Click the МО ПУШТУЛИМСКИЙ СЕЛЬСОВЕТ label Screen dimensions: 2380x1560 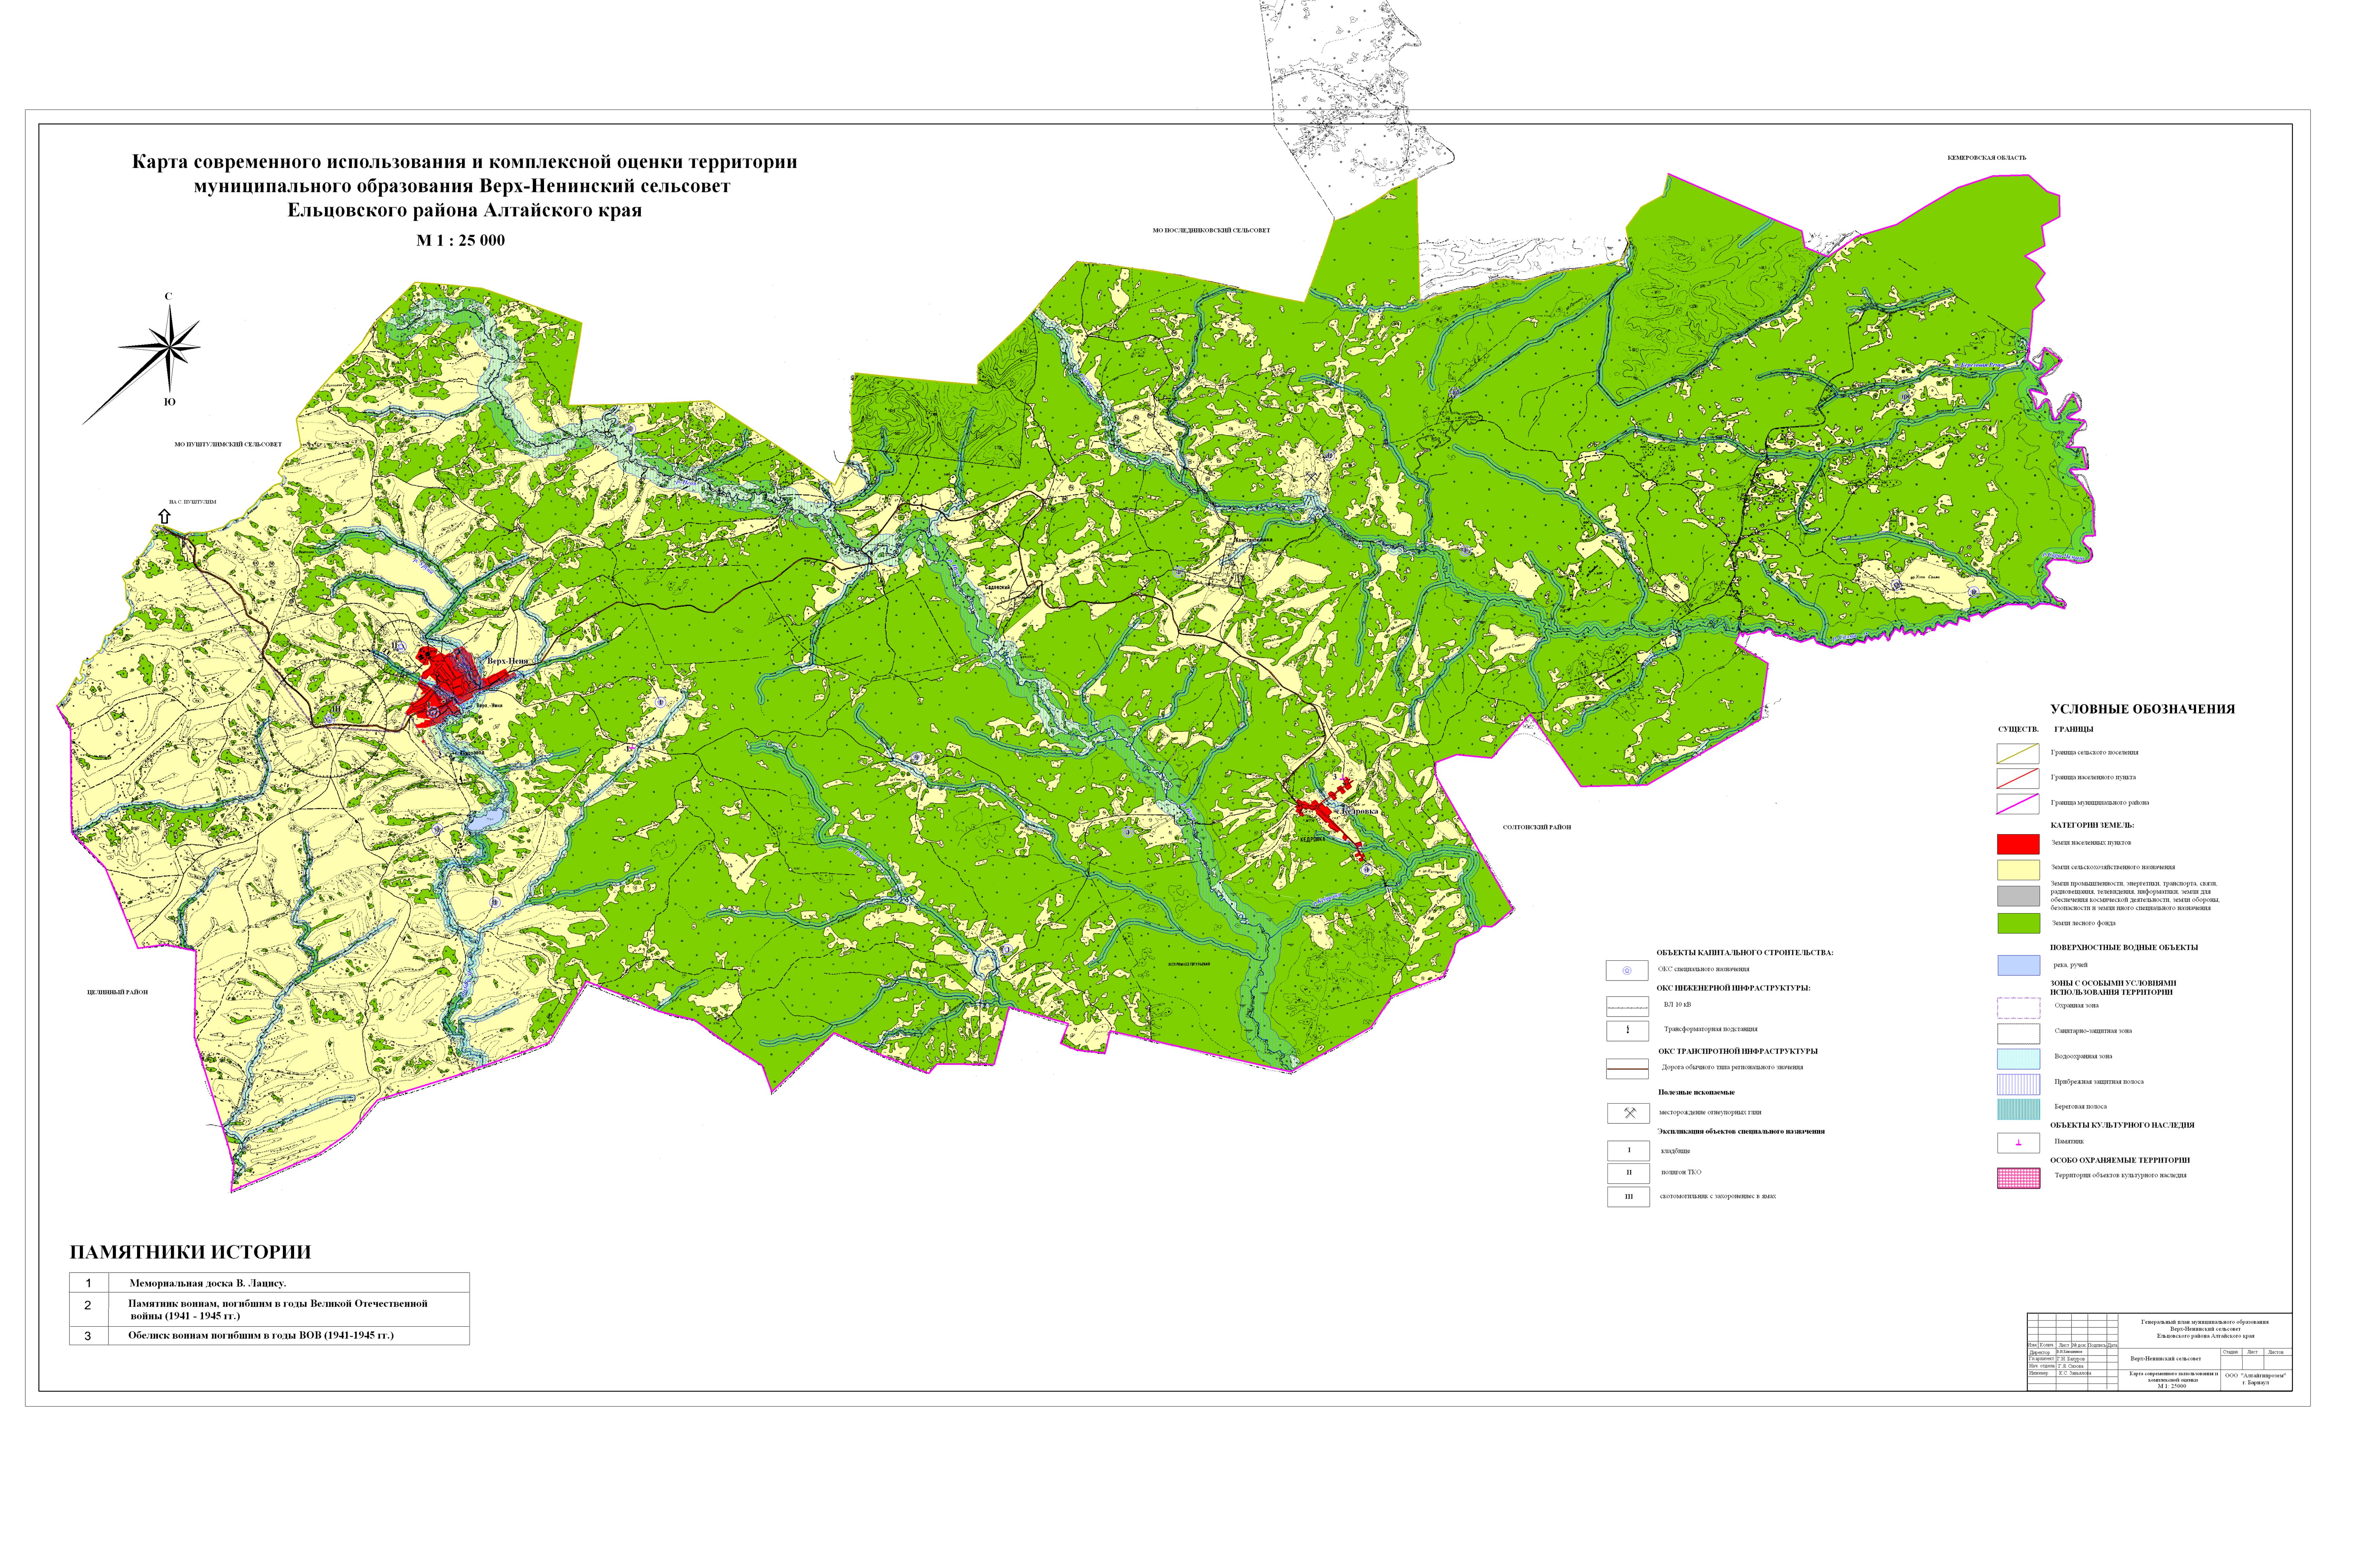click(228, 444)
